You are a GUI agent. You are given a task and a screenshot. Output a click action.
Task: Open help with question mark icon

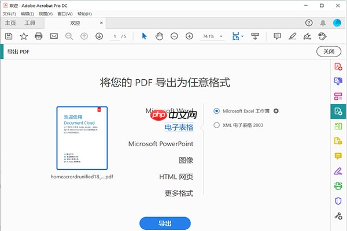point(309,23)
